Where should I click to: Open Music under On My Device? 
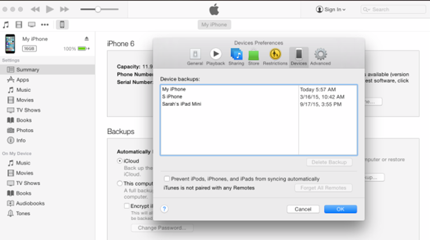click(47, 163)
